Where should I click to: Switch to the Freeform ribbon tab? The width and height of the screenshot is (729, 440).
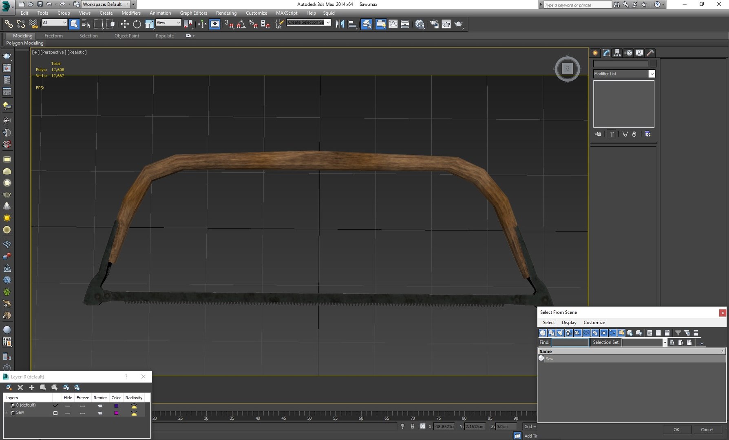coord(53,36)
